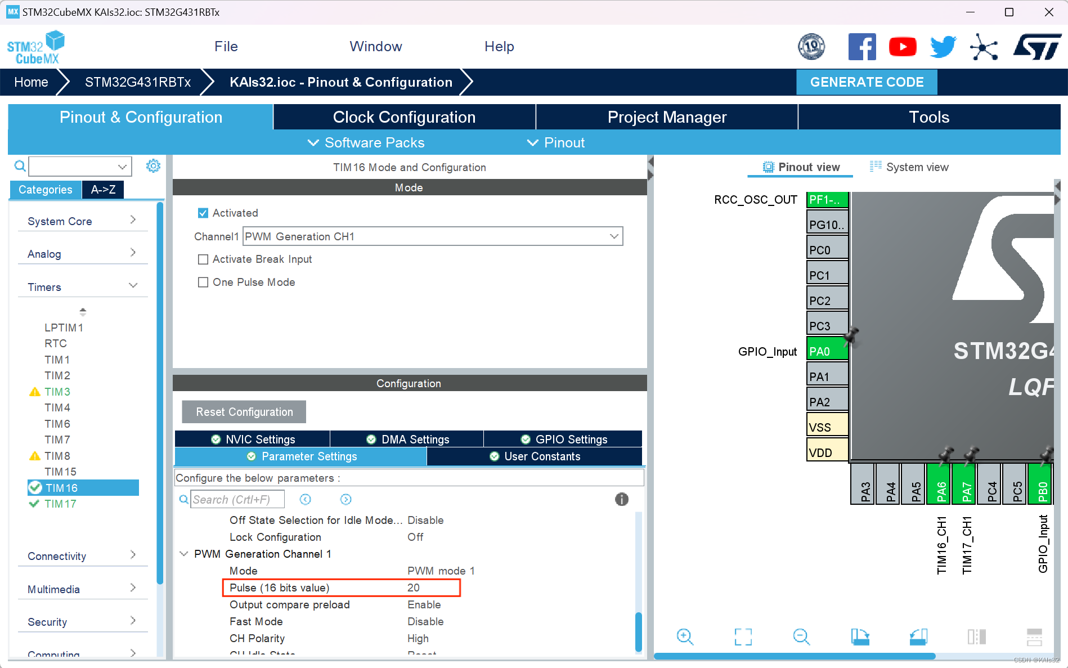Click the horizontal layout icon at bottom right
This screenshot has width=1068, height=668.
1034,636
